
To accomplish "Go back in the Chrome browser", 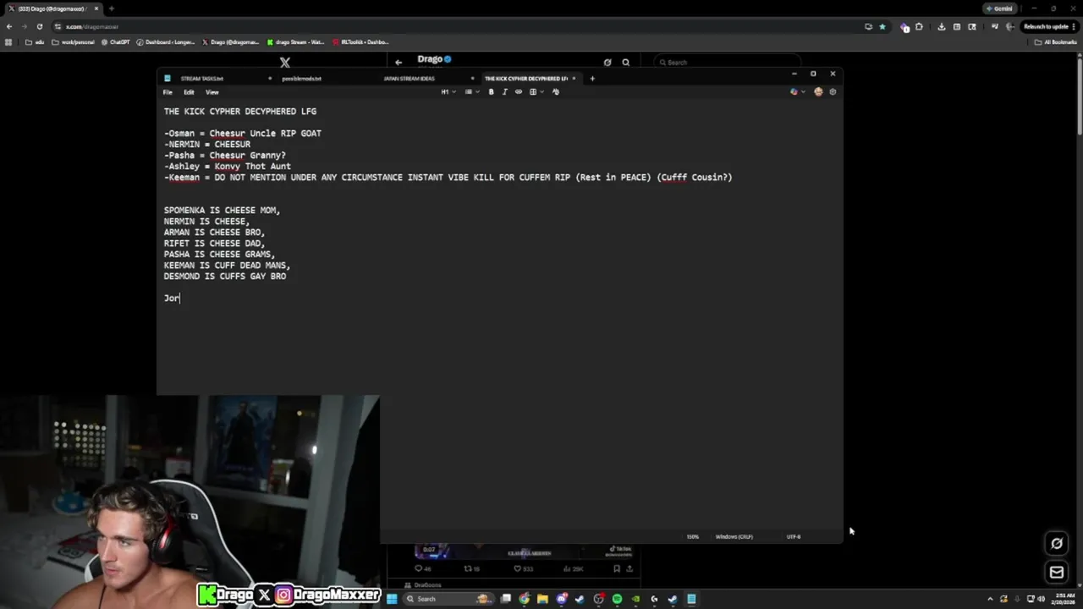I will point(9,26).
